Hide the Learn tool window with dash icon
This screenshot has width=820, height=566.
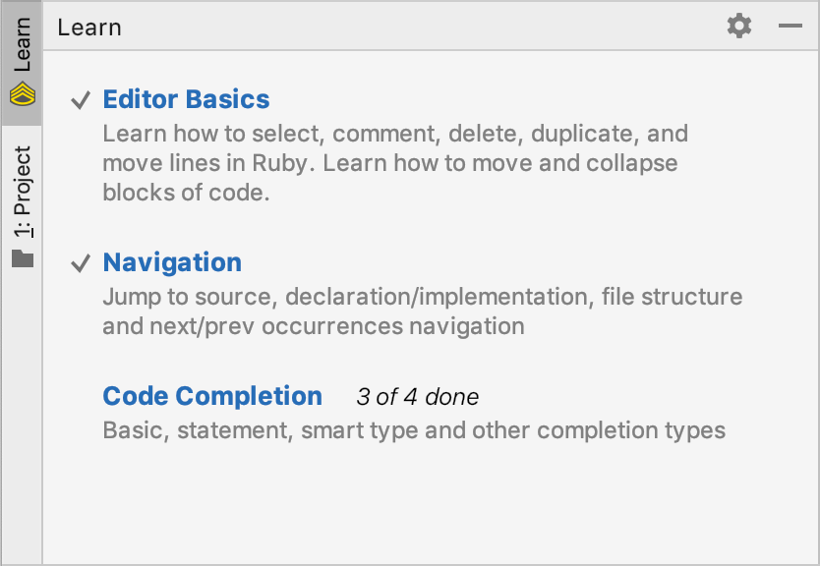pyautogui.click(x=790, y=26)
